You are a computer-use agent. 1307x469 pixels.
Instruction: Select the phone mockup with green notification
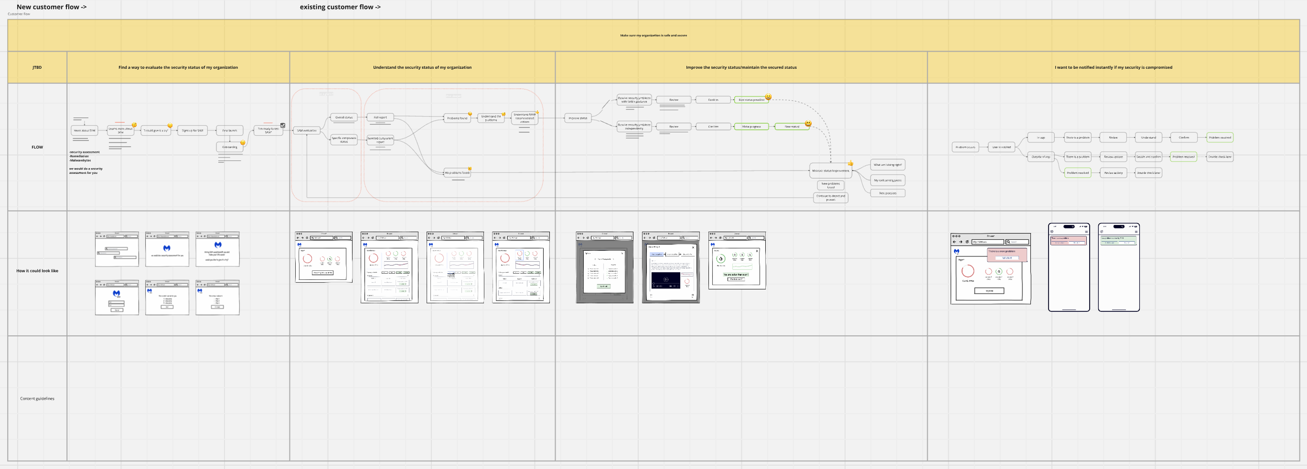pyautogui.click(x=1118, y=267)
